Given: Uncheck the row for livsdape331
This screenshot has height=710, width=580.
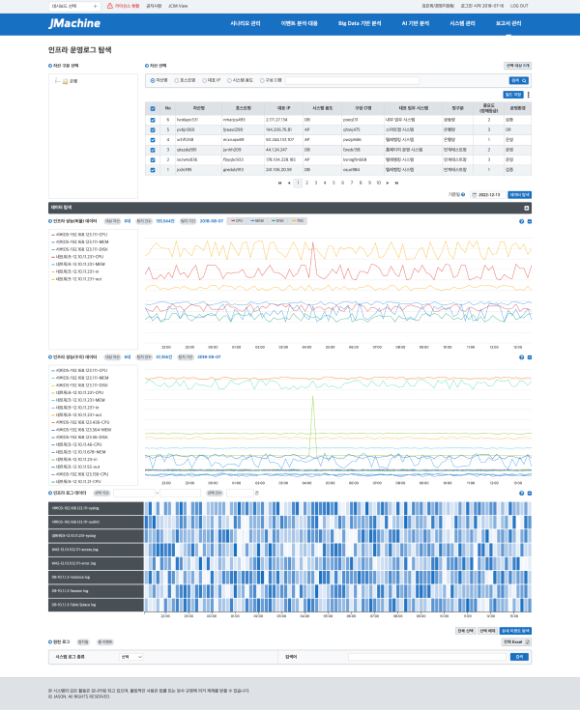Looking at the screenshot, I should (x=153, y=119).
